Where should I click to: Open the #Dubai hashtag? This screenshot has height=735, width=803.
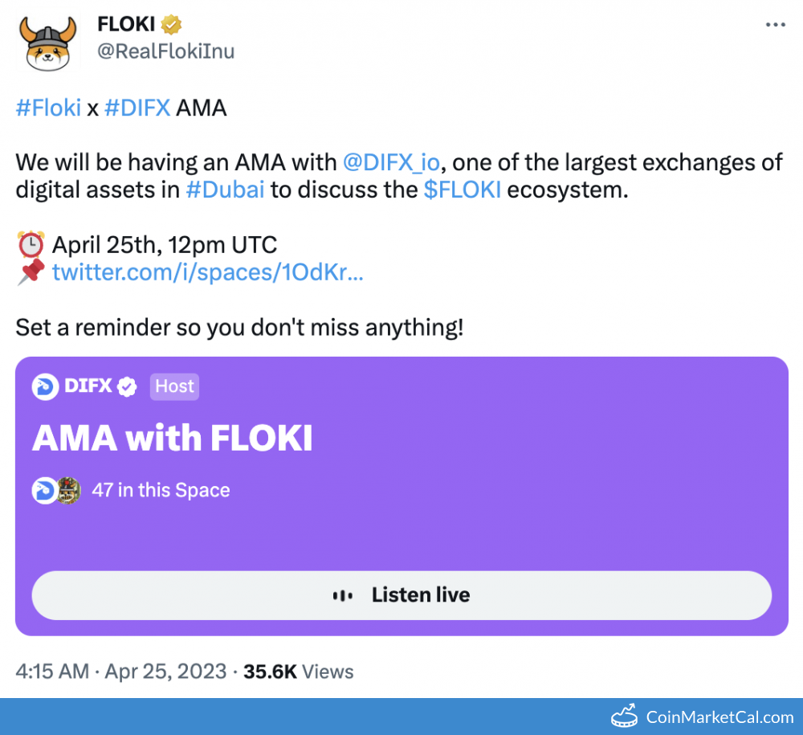point(225,191)
